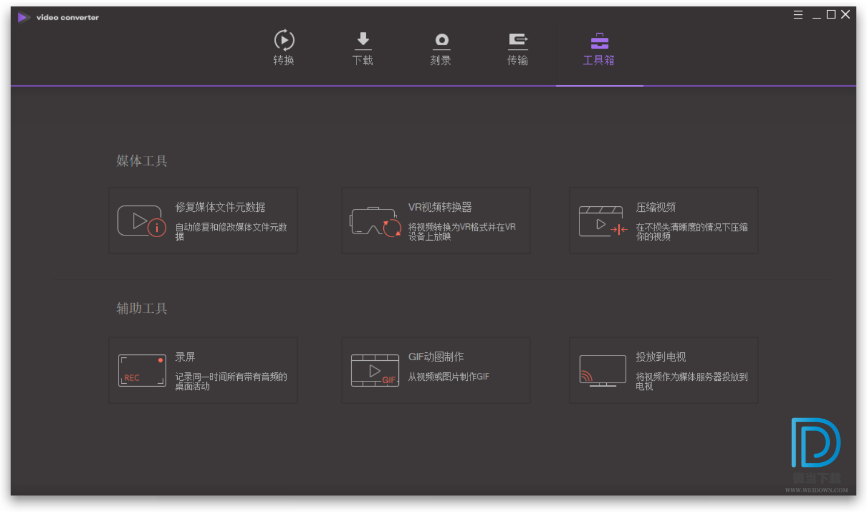The image size is (867, 512).
Task: Click the video compress clapperboard icon
Action: [x=603, y=222]
